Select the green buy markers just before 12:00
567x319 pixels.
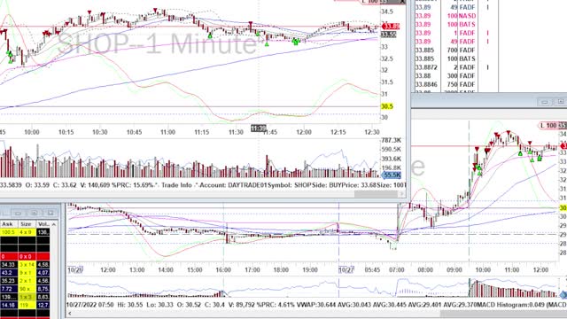tap(296, 42)
